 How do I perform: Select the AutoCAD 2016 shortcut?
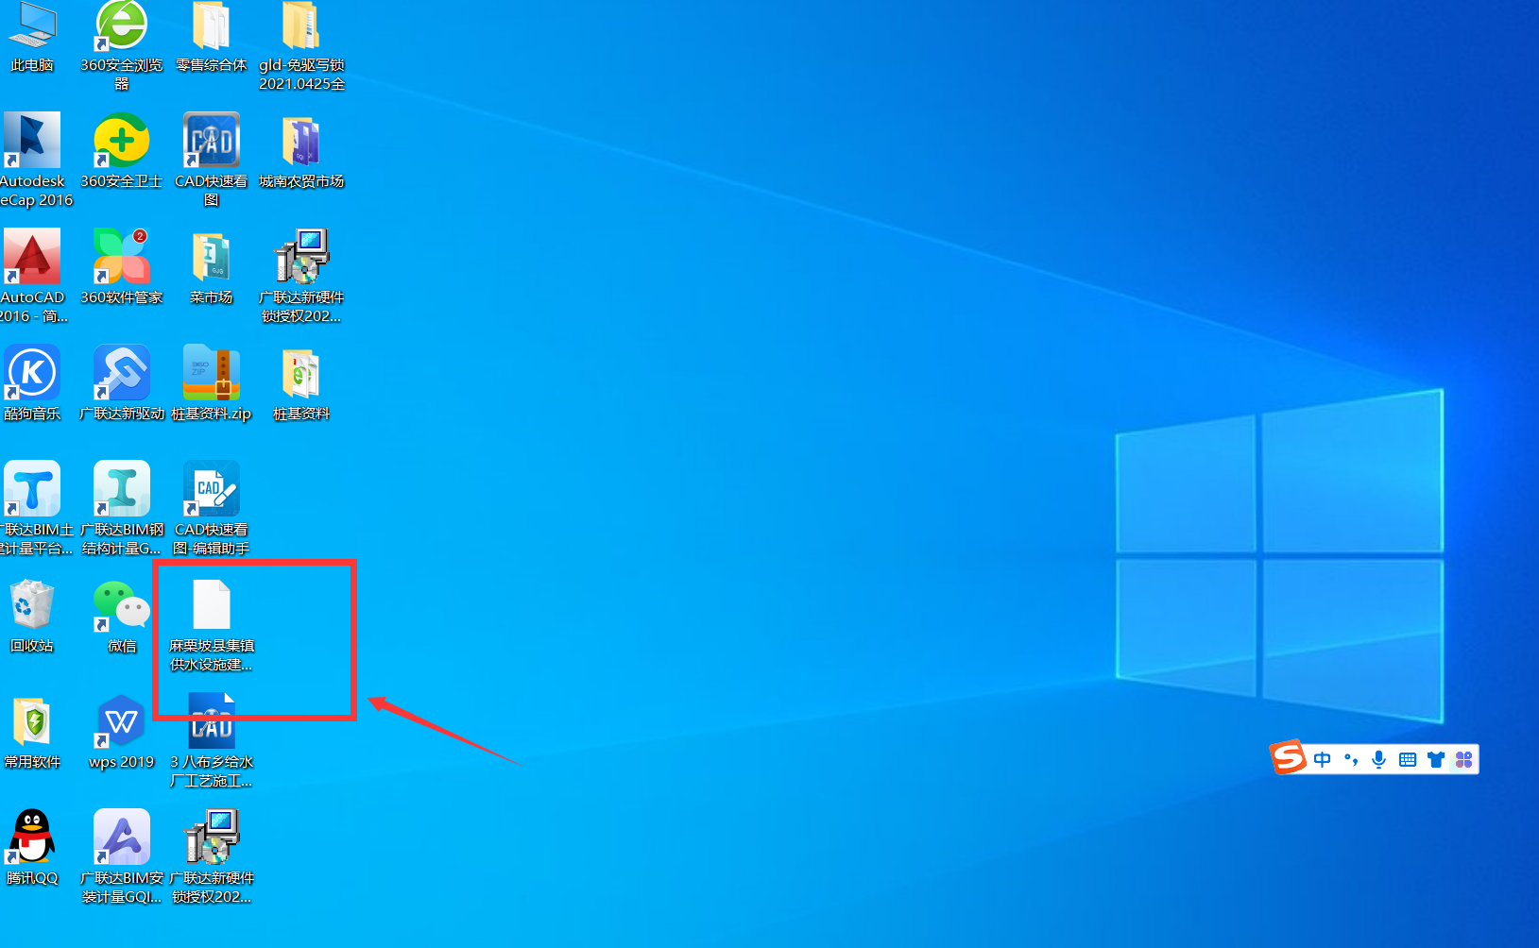pos(33,275)
